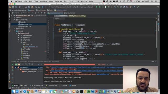Viewport: 168px width, 94px height.
Task: Toggle the tool window bars button in the status bar
Action: point(10,88)
